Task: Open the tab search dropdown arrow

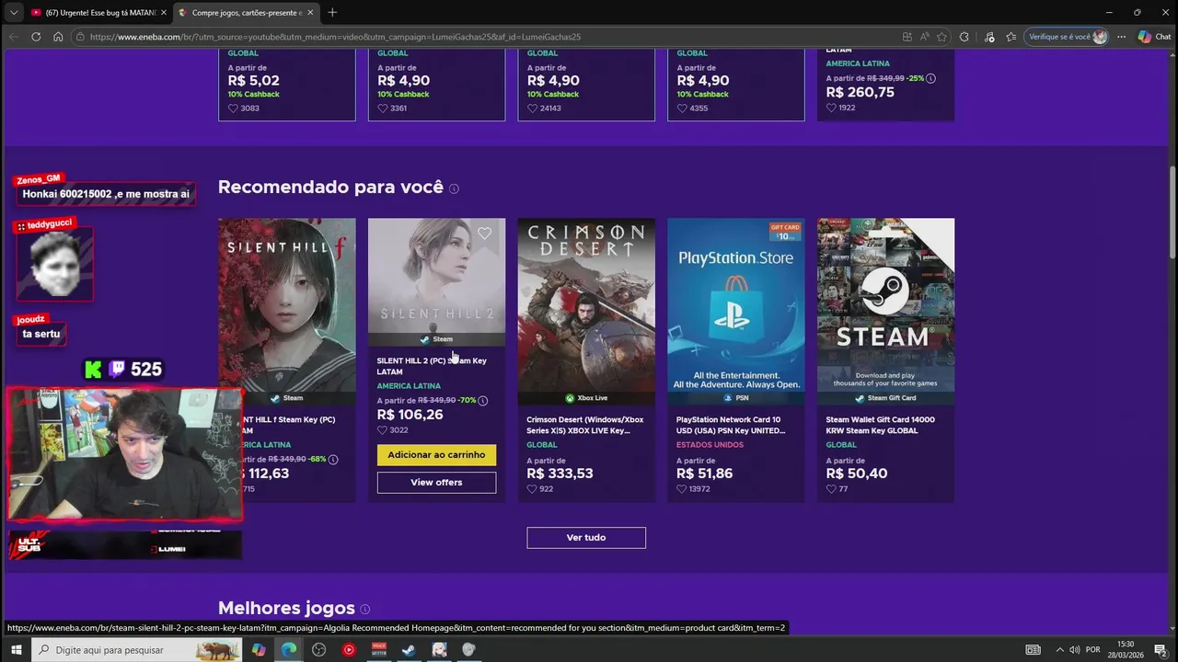Action: point(13,13)
